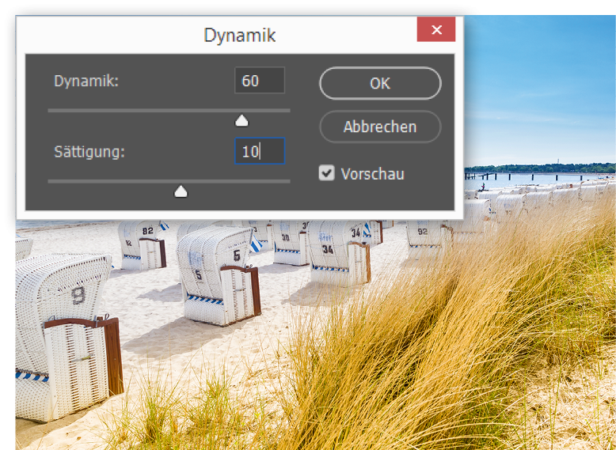The height and width of the screenshot is (450, 616).
Task: Click the Dynamik: label
Action: (x=86, y=81)
